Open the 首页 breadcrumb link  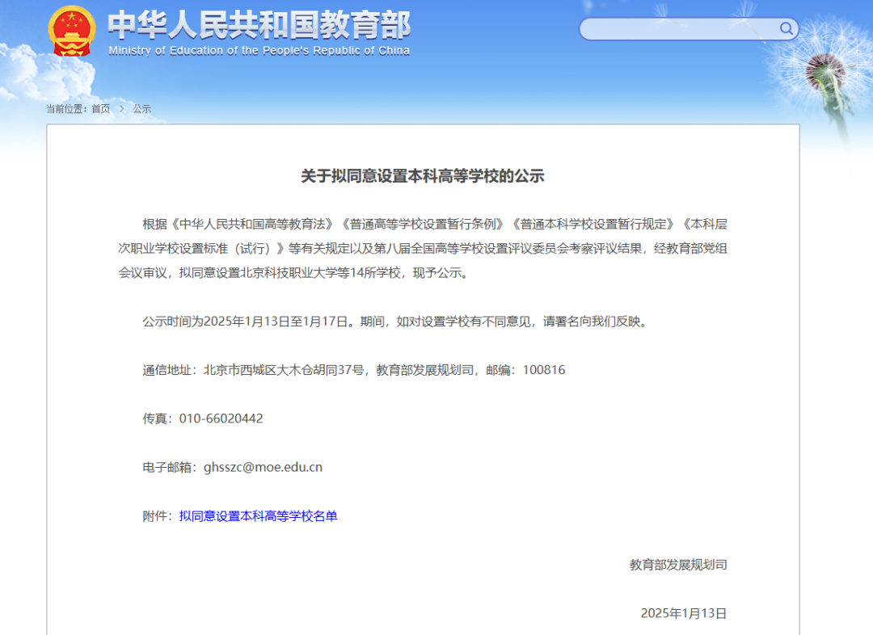click(101, 109)
